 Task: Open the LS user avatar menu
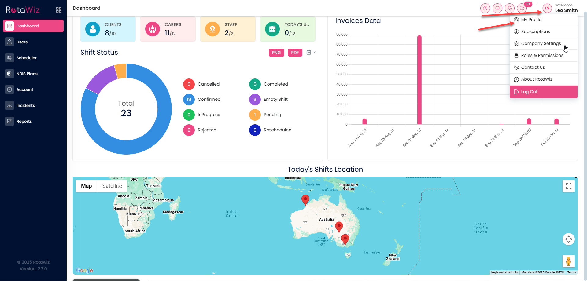coord(547,8)
